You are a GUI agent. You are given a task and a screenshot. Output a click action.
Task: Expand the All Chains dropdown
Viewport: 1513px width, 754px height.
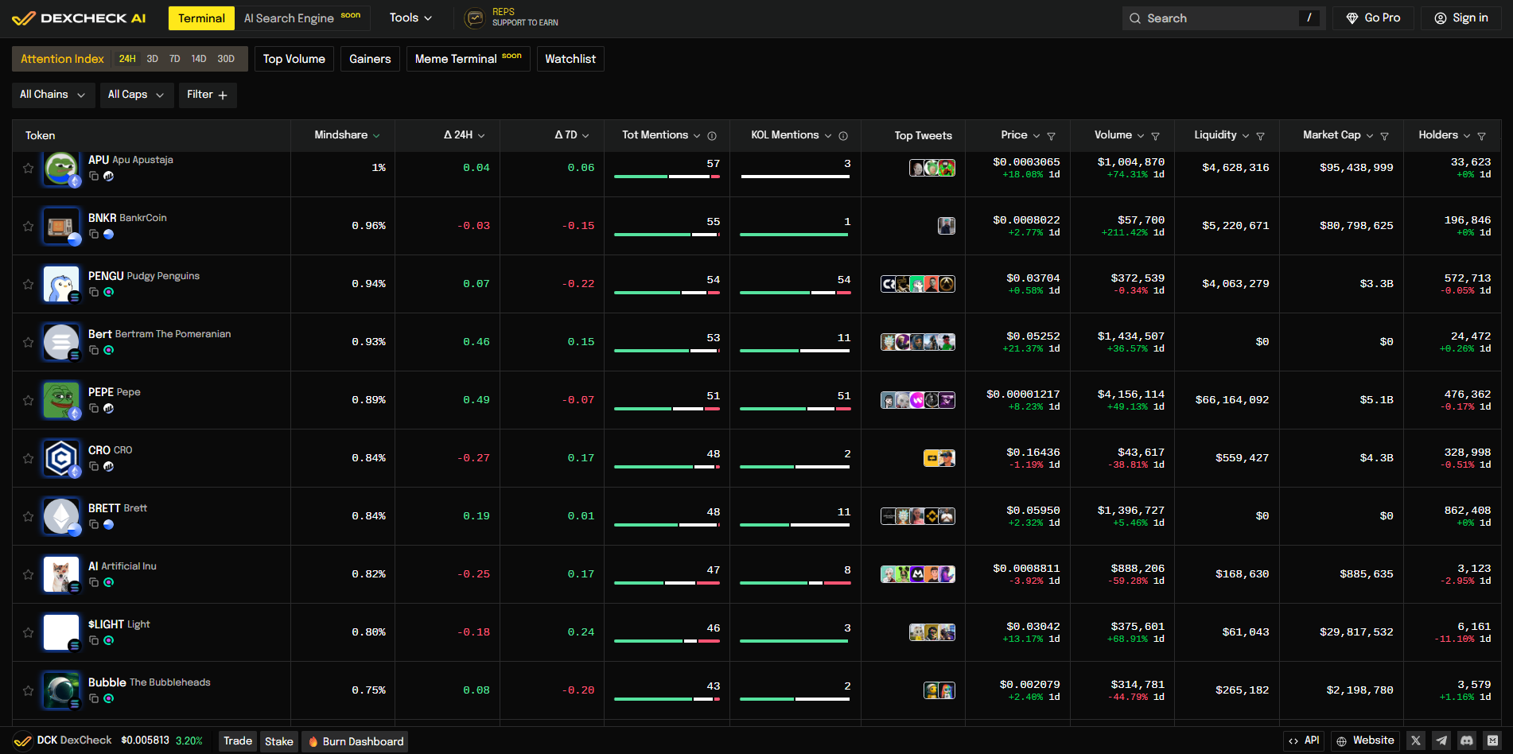53,95
